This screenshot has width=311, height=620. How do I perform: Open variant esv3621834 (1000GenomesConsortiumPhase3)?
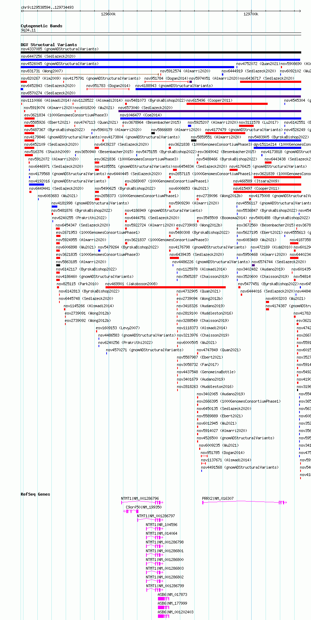tap(66, 115)
